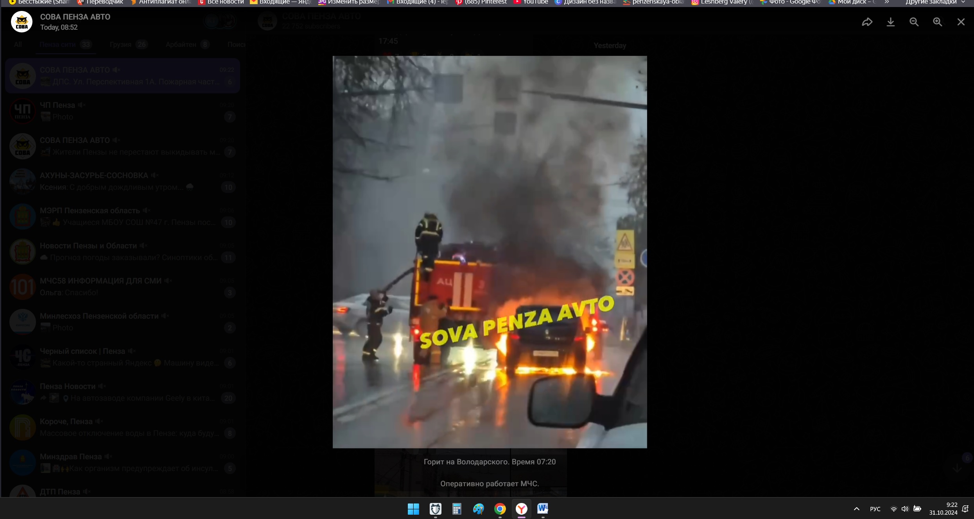The image size is (974, 519).
Task: Click the СОВА ПЕНЗА АВТО owl avatar
Action: (22, 22)
